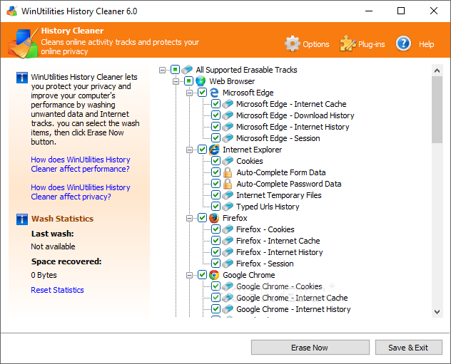Click eraser icon for Microsoft Edge - Internet Cache
The width and height of the screenshot is (451, 364).
point(228,104)
